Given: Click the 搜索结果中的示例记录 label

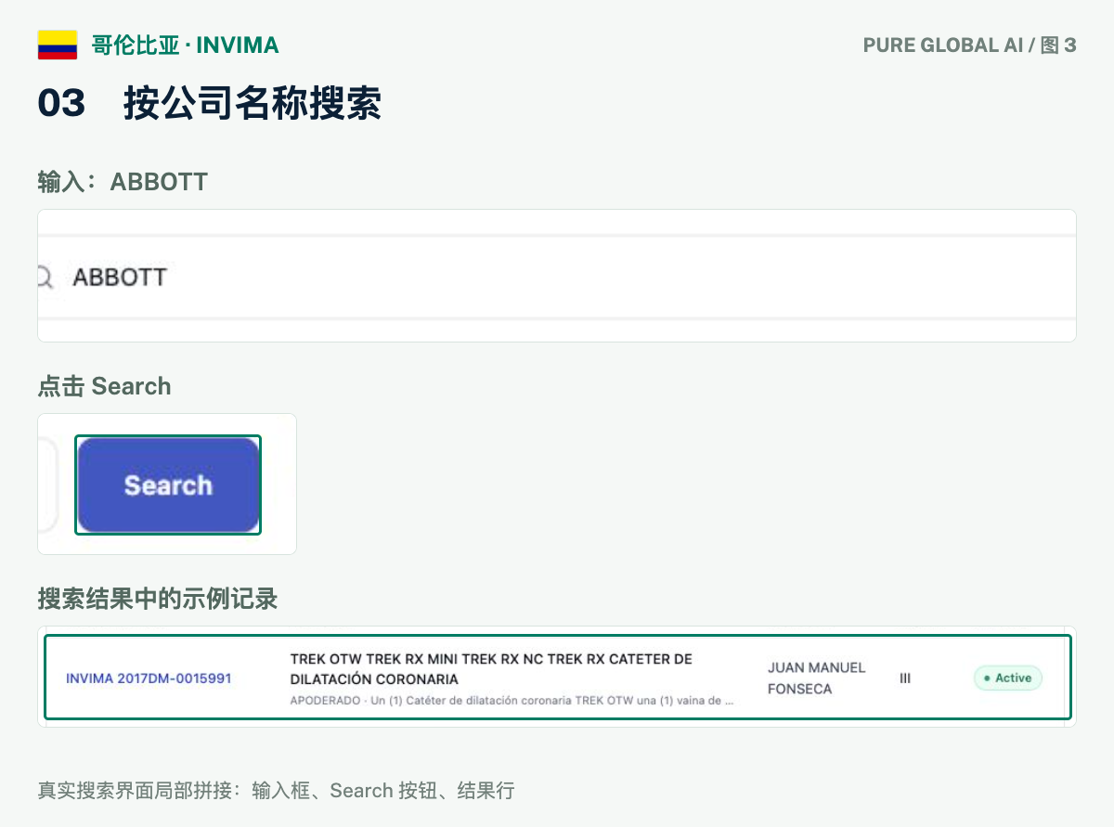Looking at the screenshot, I should point(158,599).
